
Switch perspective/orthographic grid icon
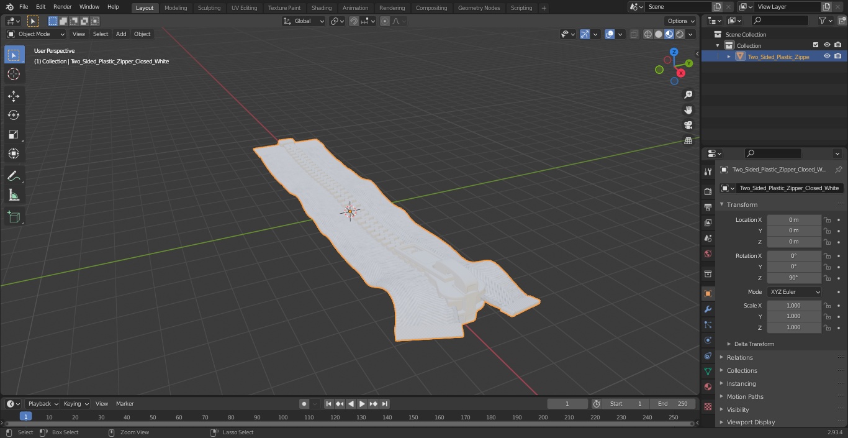[688, 140]
